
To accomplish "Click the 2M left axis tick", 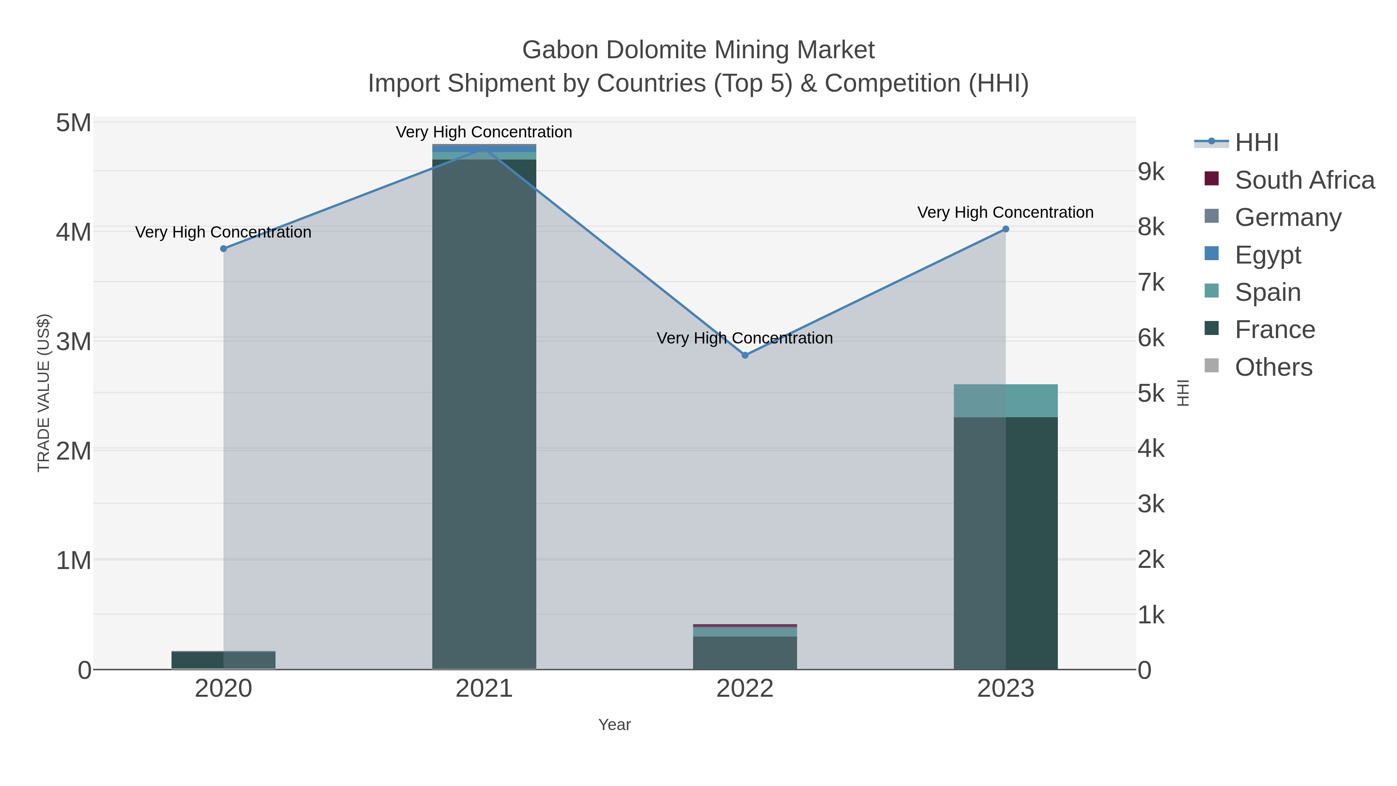I will pos(73,451).
